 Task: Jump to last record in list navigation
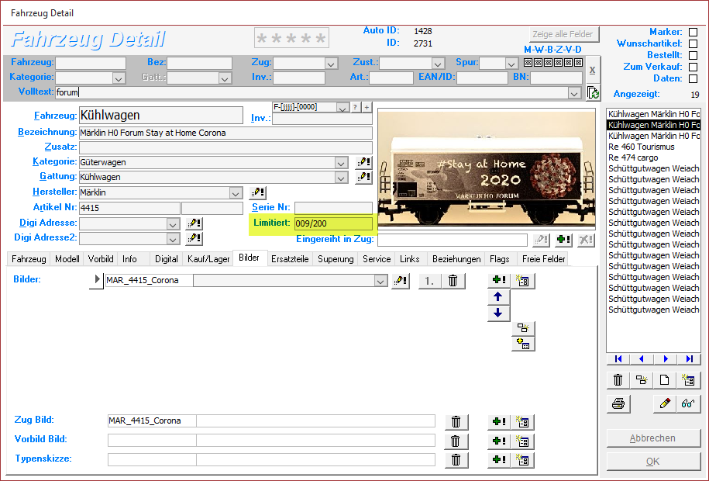(689, 359)
